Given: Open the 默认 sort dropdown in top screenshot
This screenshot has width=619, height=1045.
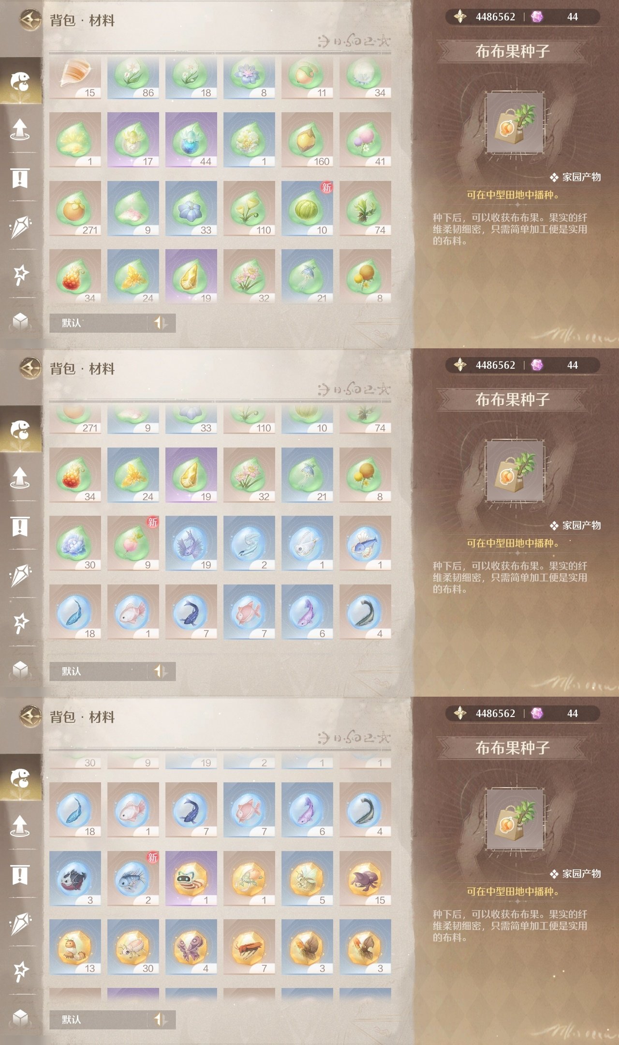Looking at the screenshot, I should coord(99,323).
